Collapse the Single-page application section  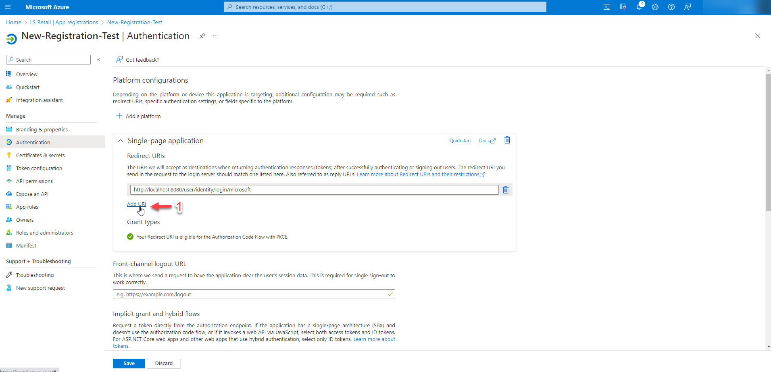[121, 141]
